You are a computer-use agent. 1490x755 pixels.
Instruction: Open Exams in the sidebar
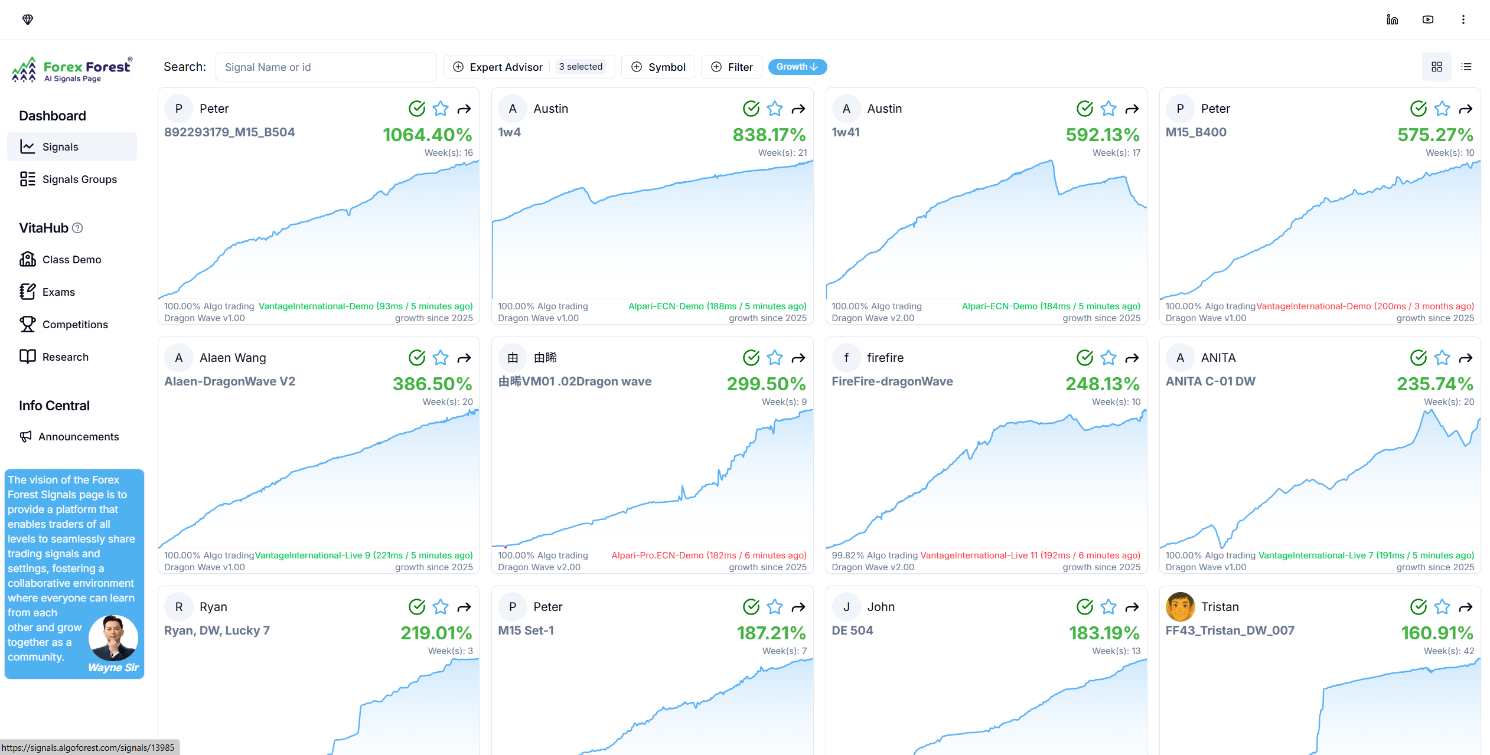[x=72, y=292]
